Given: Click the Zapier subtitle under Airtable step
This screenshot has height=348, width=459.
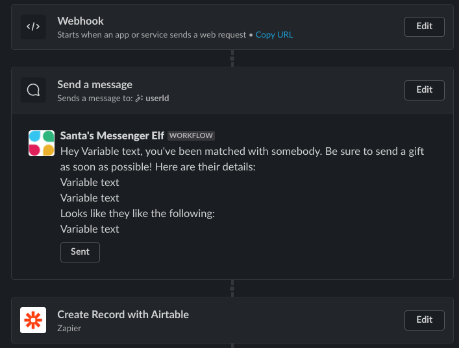Looking at the screenshot, I should [70, 329].
